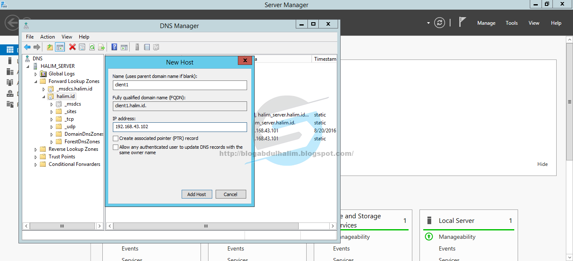Click the Up One Level folder icon
The image size is (573, 261).
50,47
